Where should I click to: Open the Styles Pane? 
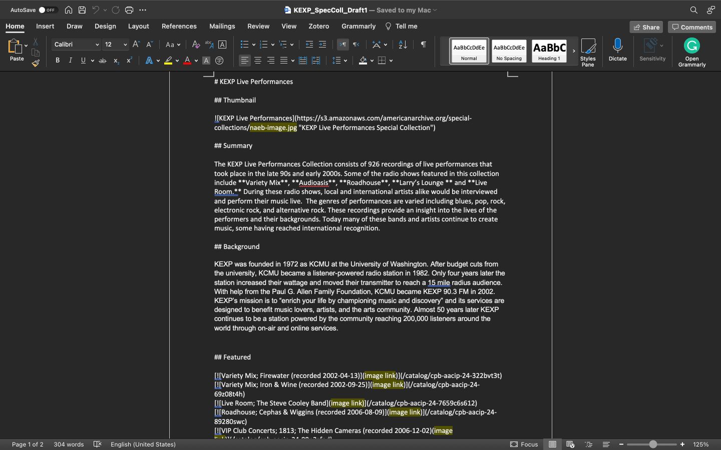click(x=588, y=52)
